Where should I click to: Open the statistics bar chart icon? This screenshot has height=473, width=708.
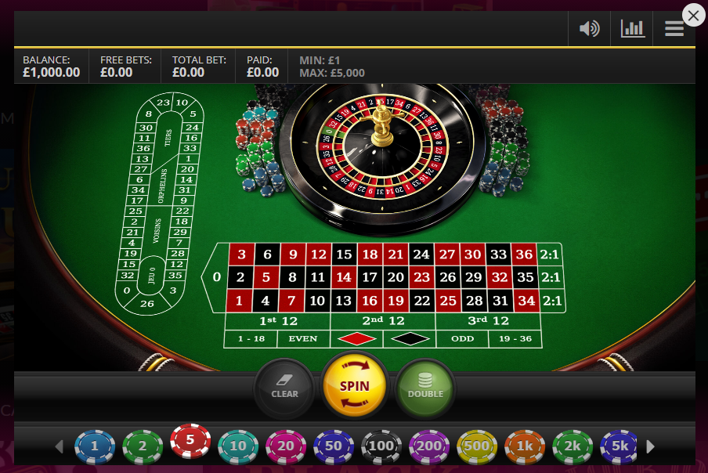pyautogui.click(x=632, y=29)
